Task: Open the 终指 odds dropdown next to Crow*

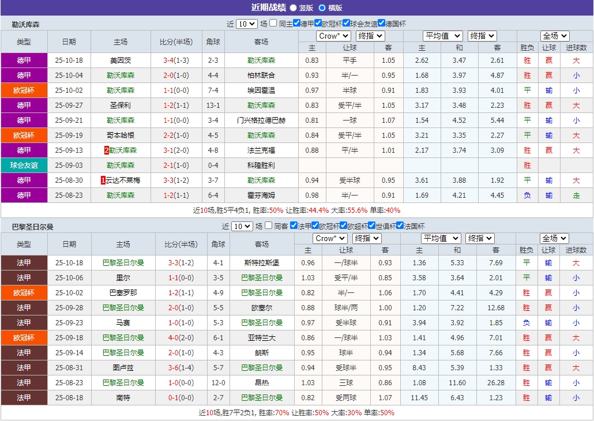Action: click(369, 36)
